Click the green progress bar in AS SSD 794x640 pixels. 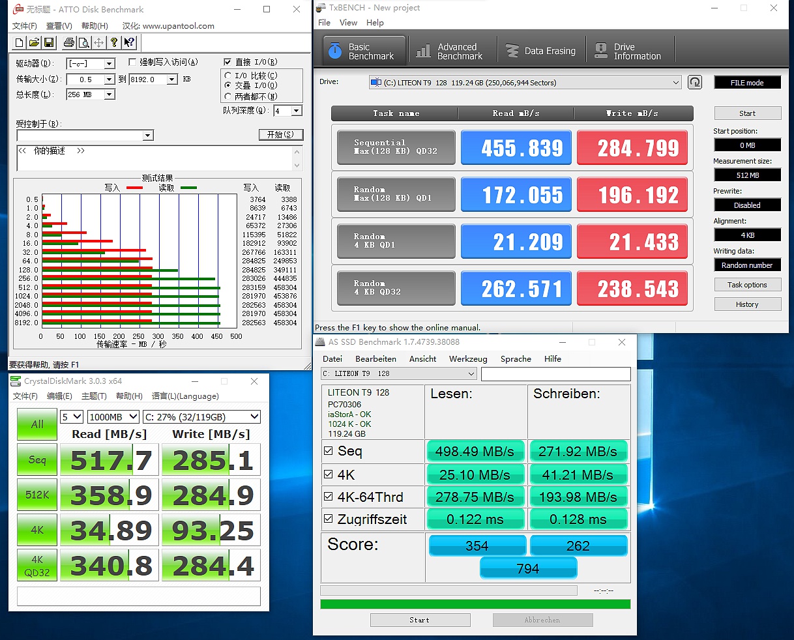point(475,604)
